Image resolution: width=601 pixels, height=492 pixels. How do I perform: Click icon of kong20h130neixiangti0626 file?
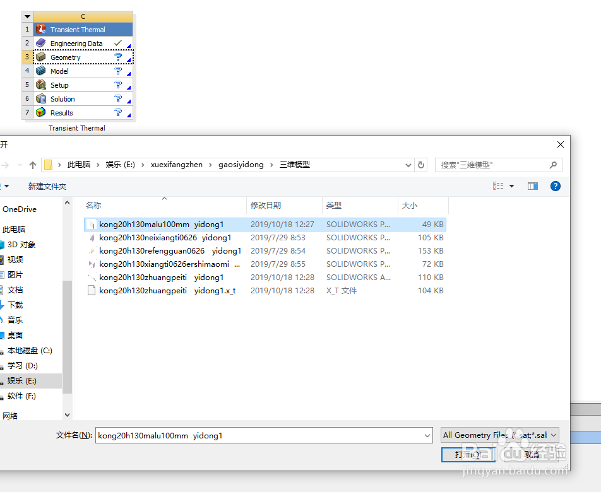point(92,238)
